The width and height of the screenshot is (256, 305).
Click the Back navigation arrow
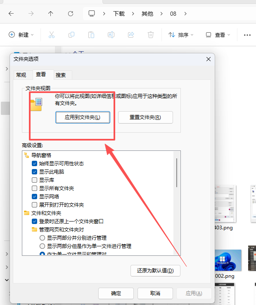pos(11,14)
